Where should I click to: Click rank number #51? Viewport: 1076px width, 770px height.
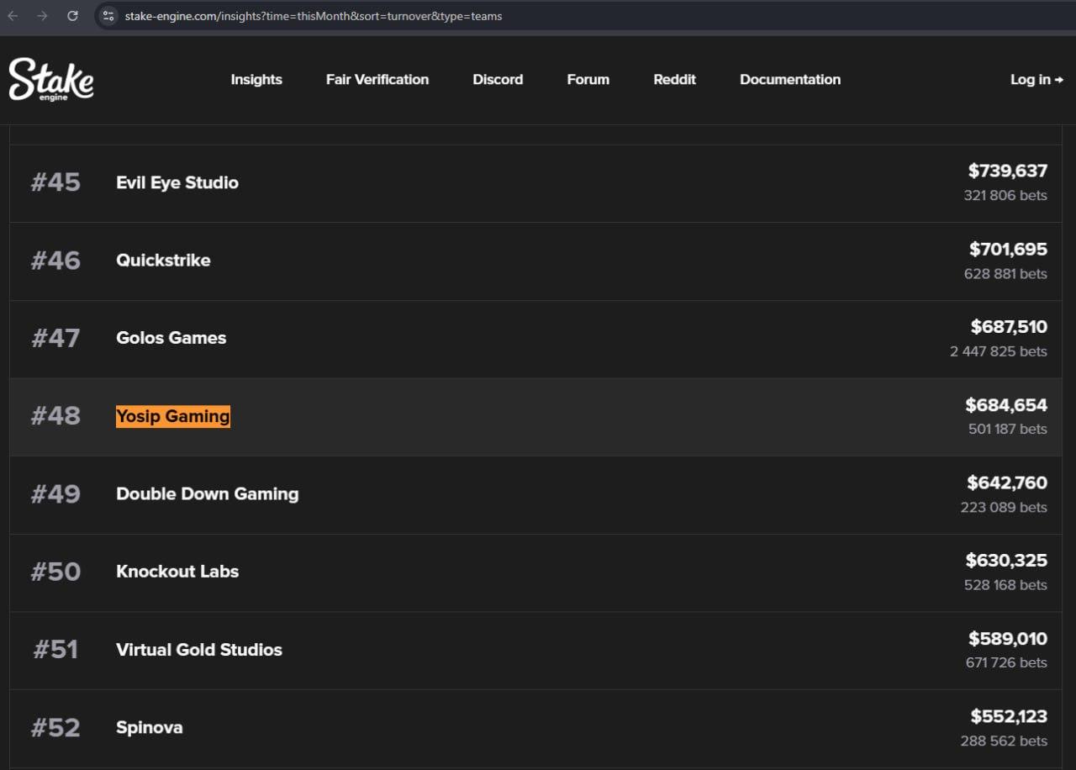(55, 650)
